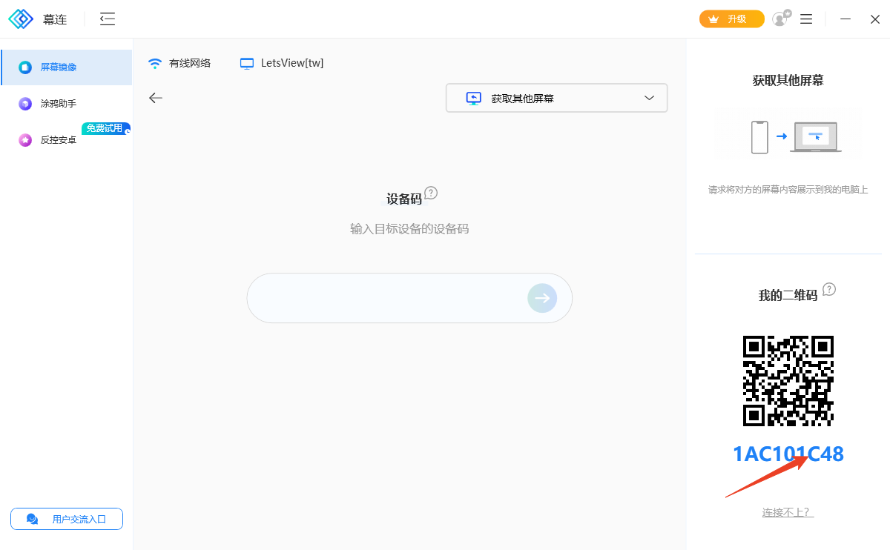Click the 免费试用 badge
This screenshot has width=890, height=550.
pyautogui.click(x=105, y=128)
